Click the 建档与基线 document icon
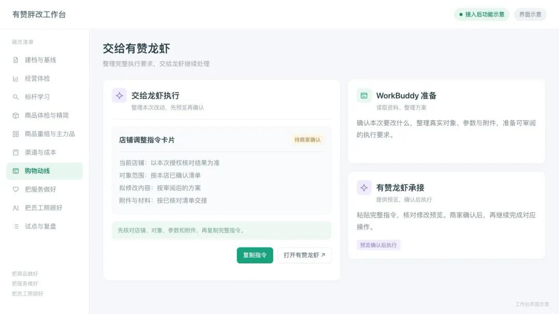Image resolution: width=559 pixels, height=314 pixels. pos(16,60)
